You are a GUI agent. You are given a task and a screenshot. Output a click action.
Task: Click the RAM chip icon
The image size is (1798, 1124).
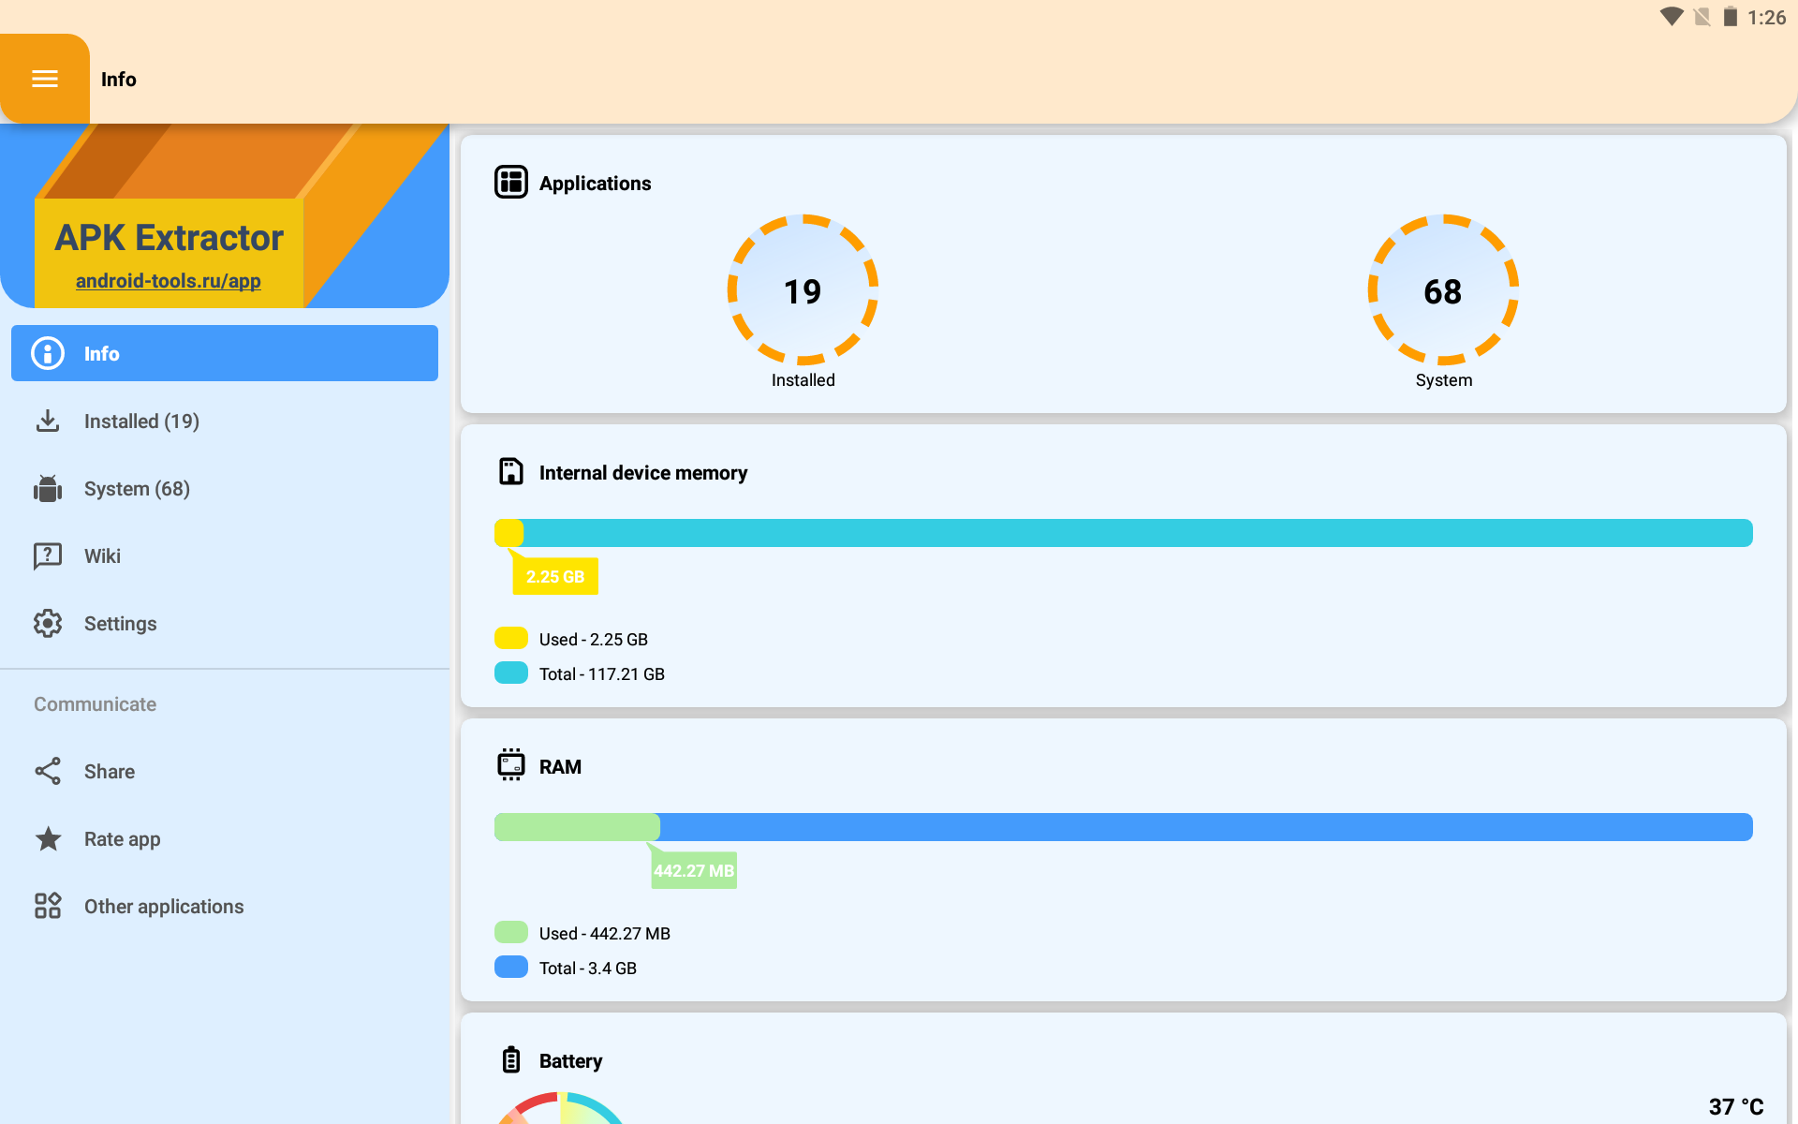pos(511,764)
